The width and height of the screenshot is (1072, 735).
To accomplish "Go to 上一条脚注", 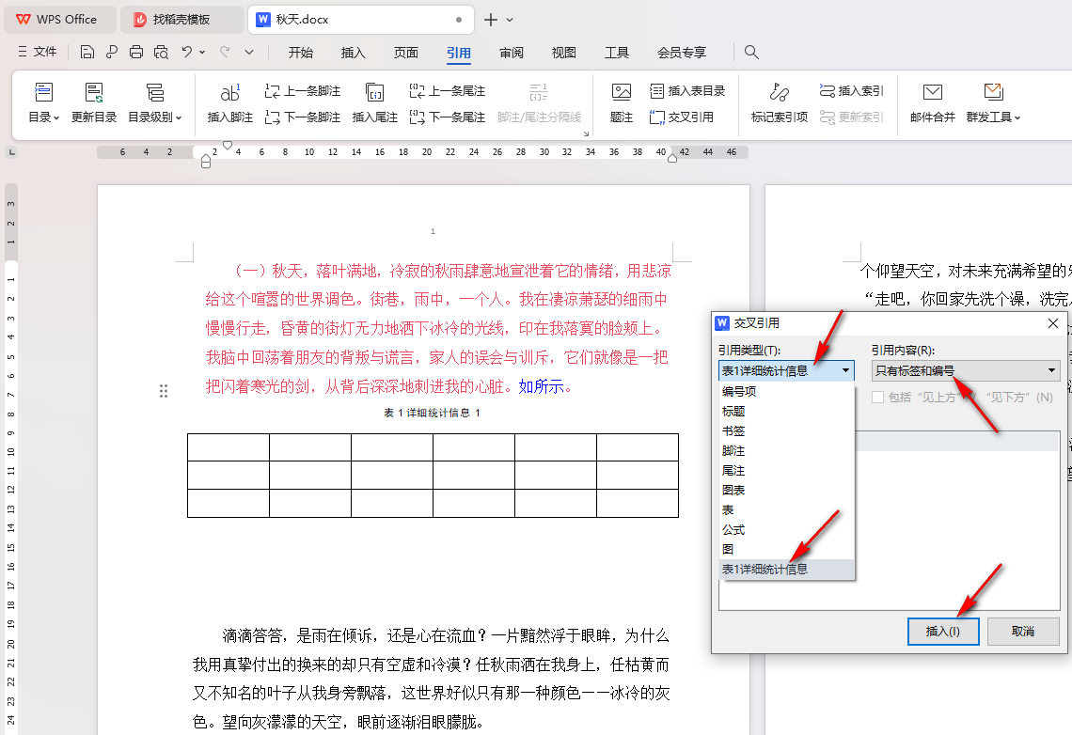I will pyautogui.click(x=302, y=91).
